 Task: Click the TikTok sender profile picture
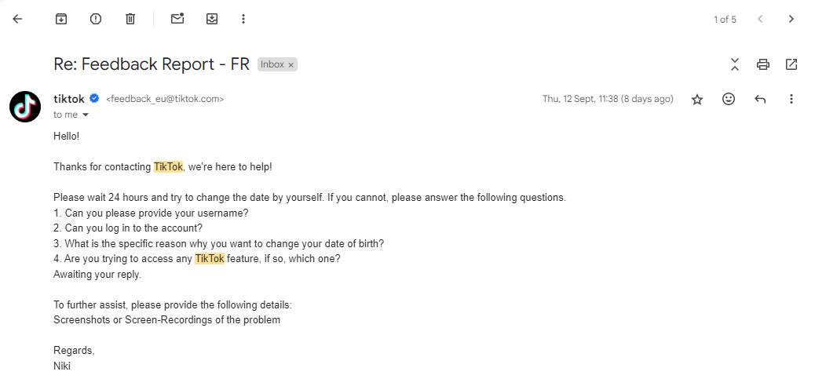(x=25, y=106)
